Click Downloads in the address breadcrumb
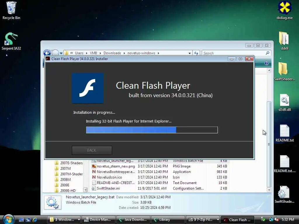Viewport: 299px width, 224px height. click(x=112, y=53)
